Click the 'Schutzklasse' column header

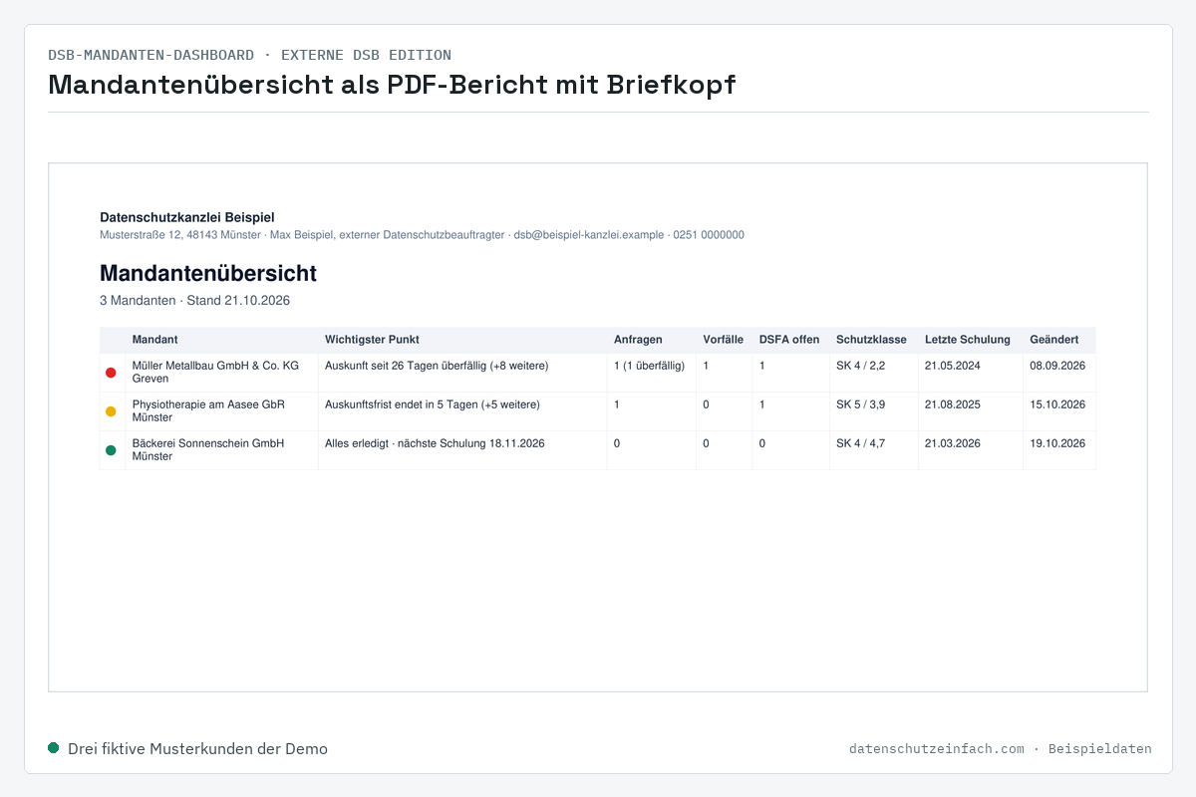coord(871,340)
